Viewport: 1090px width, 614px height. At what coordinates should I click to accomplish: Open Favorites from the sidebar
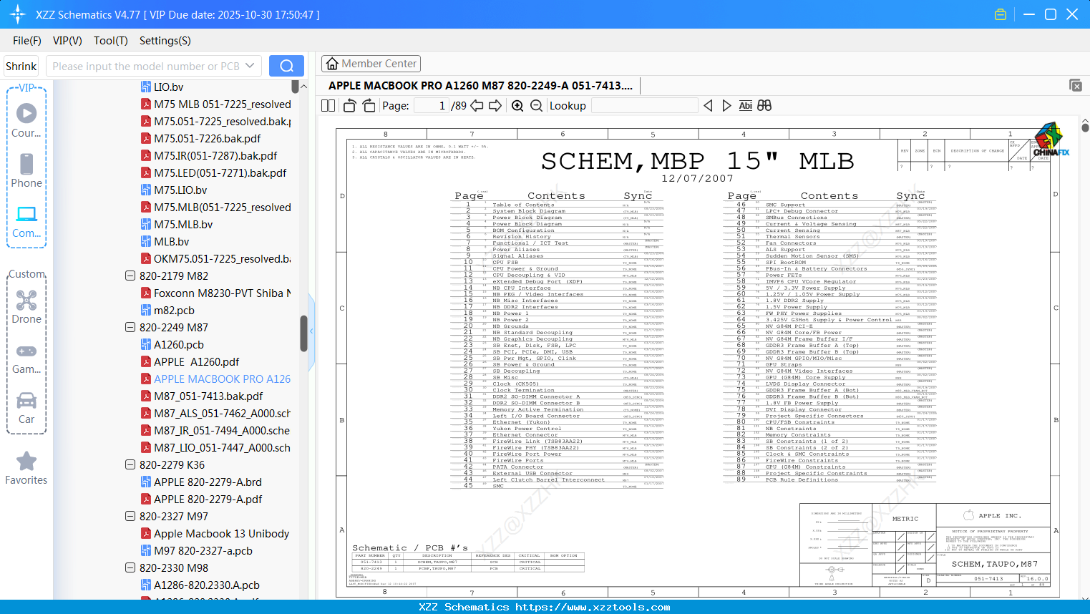pos(26,469)
